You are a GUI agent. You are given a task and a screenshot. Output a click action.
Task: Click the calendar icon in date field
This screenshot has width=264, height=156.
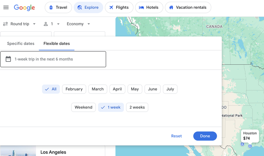coord(8,59)
